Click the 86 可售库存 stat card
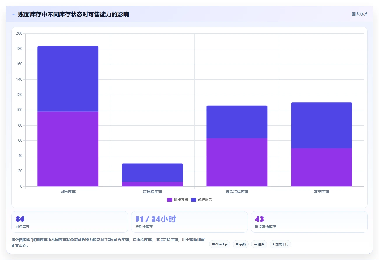379x260 pixels. point(70,222)
